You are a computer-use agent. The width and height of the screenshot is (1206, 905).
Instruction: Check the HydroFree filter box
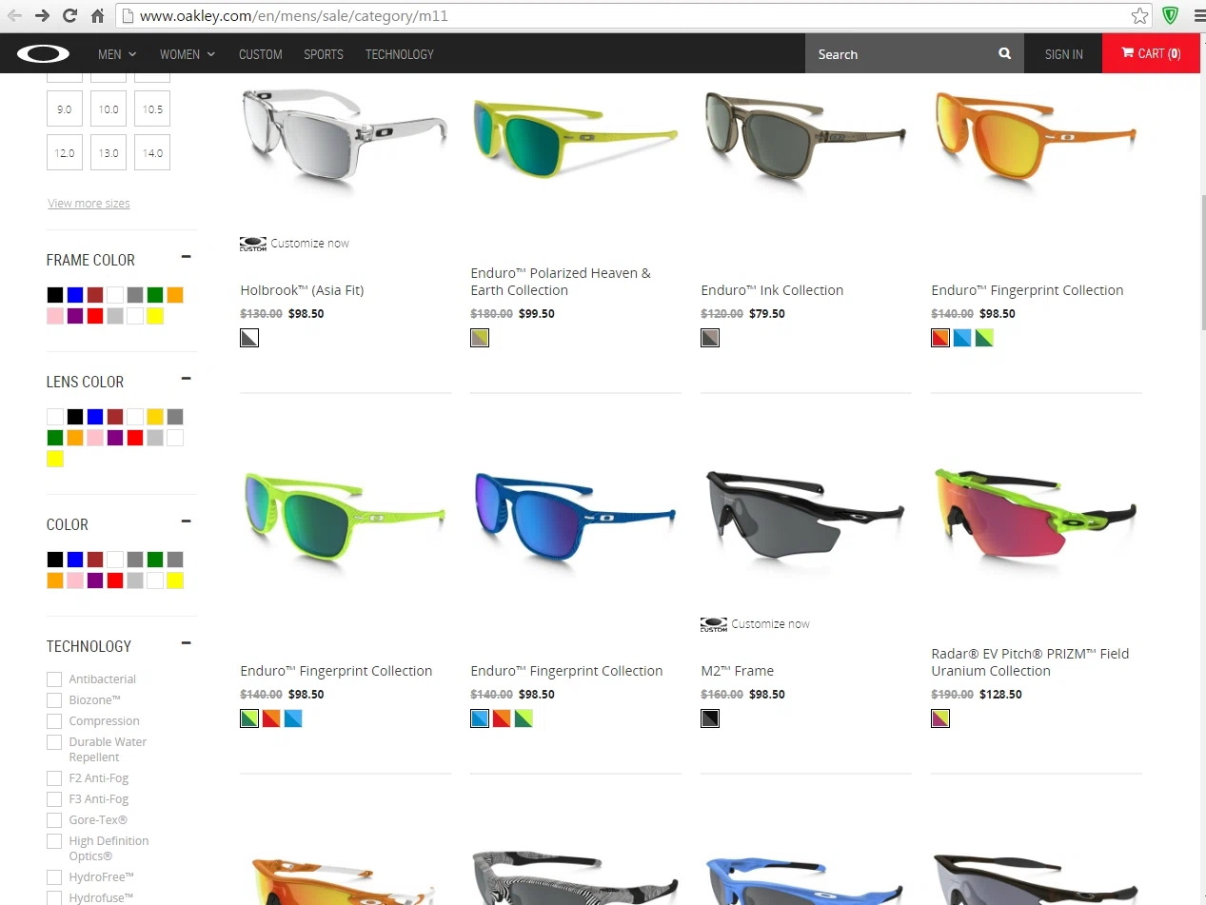click(x=54, y=877)
